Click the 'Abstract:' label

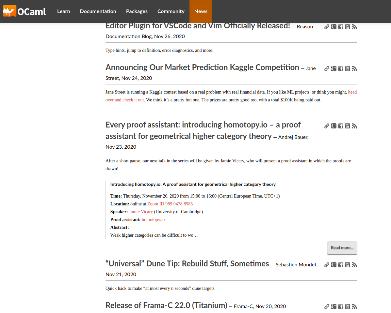[x=120, y=227]
